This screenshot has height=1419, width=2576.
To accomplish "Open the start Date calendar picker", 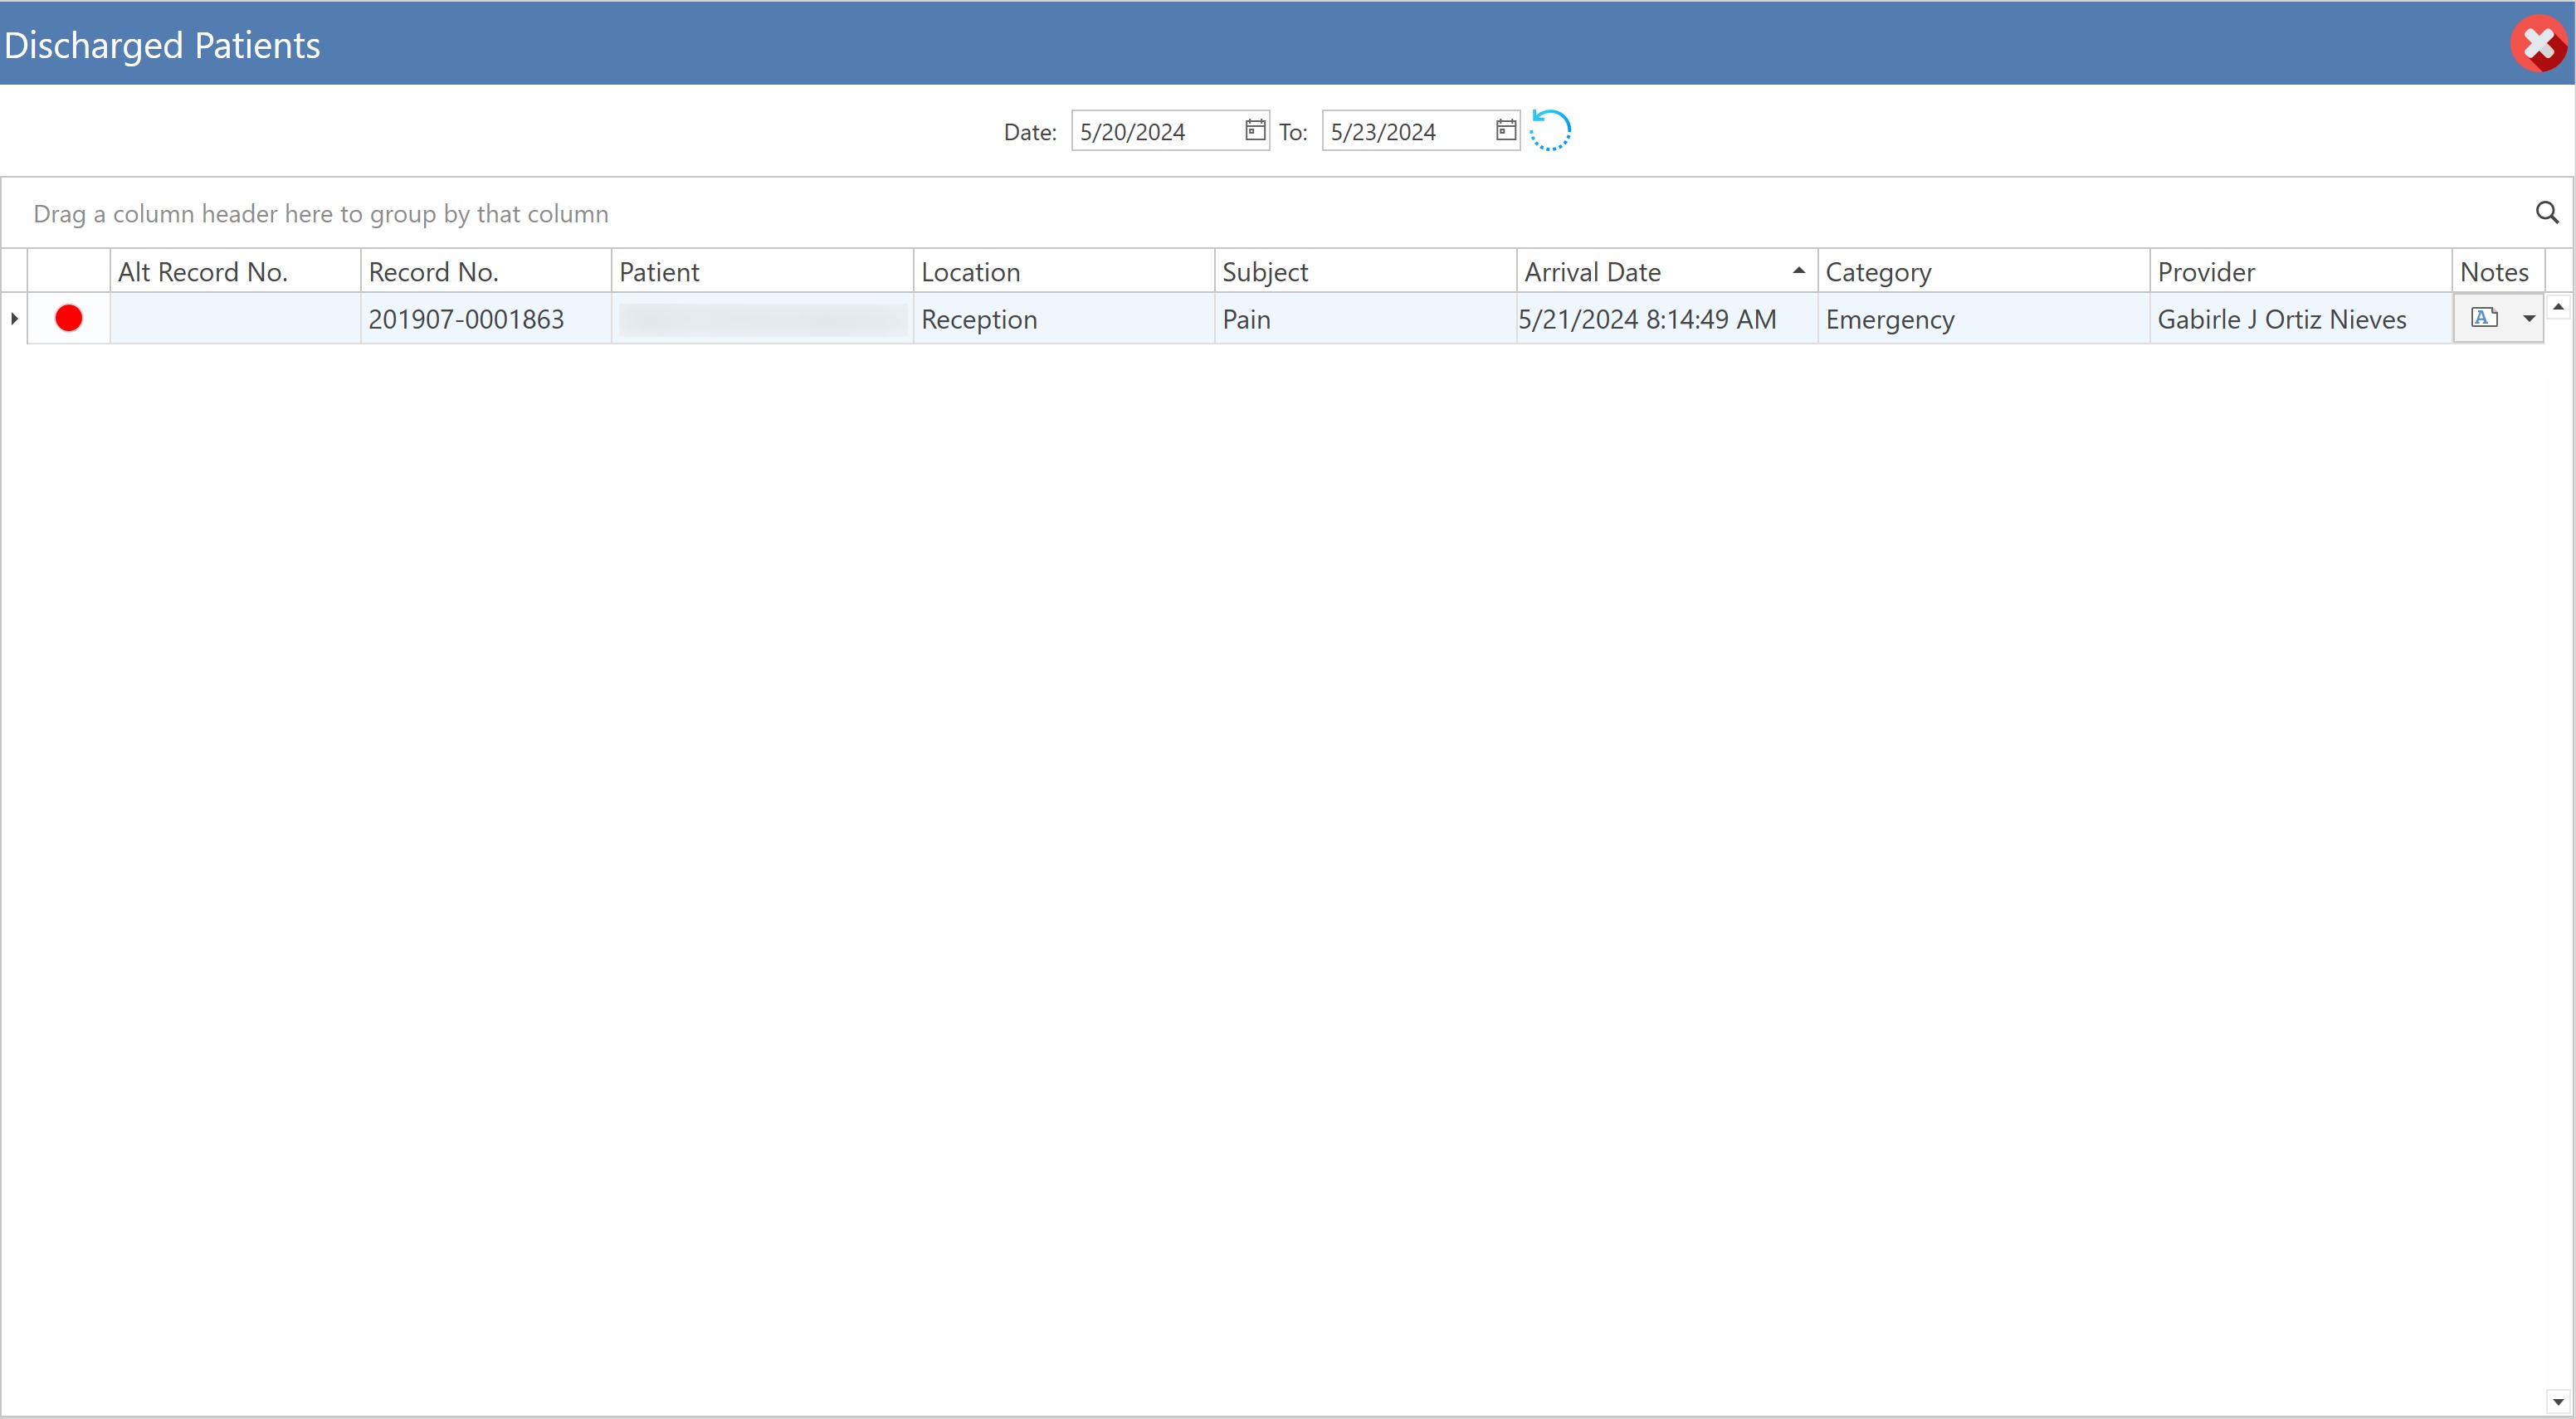I will [x=1254, y=130].
